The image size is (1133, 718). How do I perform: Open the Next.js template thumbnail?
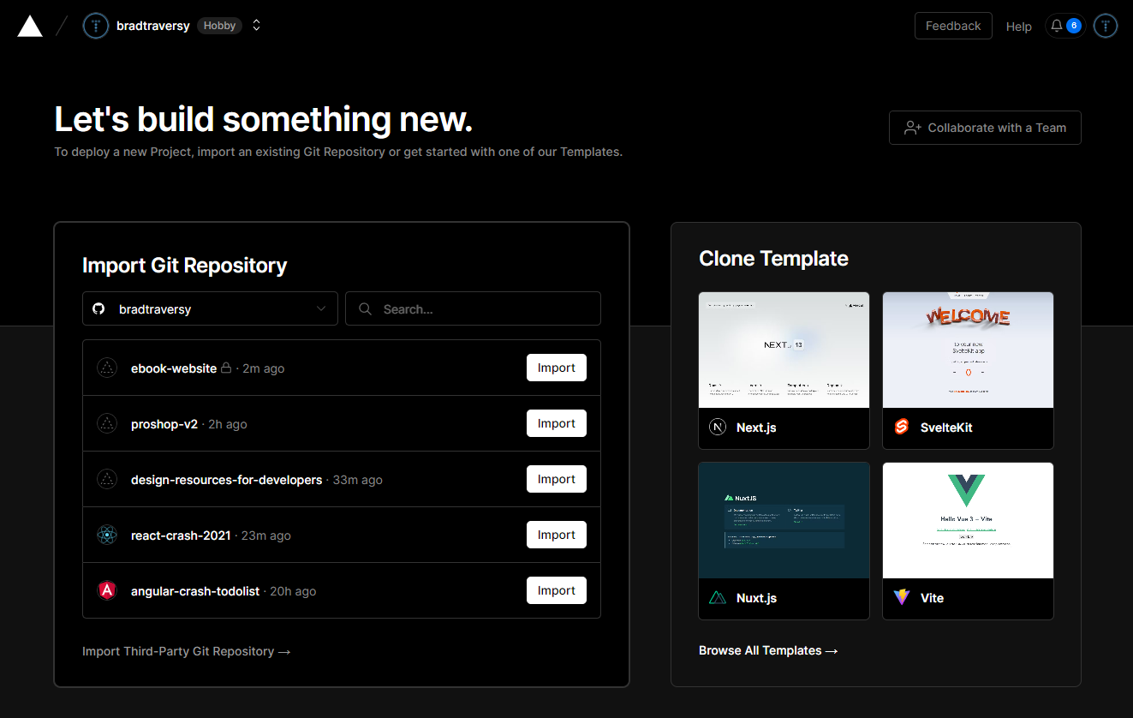[784, 350]
